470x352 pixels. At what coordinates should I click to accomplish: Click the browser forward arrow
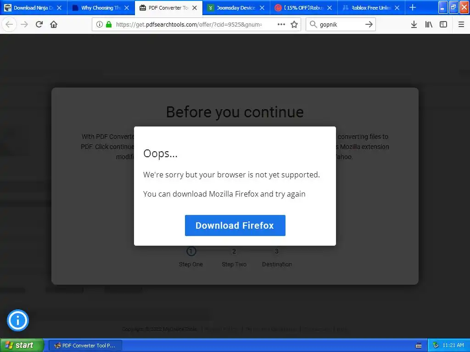tap(24, 24)
